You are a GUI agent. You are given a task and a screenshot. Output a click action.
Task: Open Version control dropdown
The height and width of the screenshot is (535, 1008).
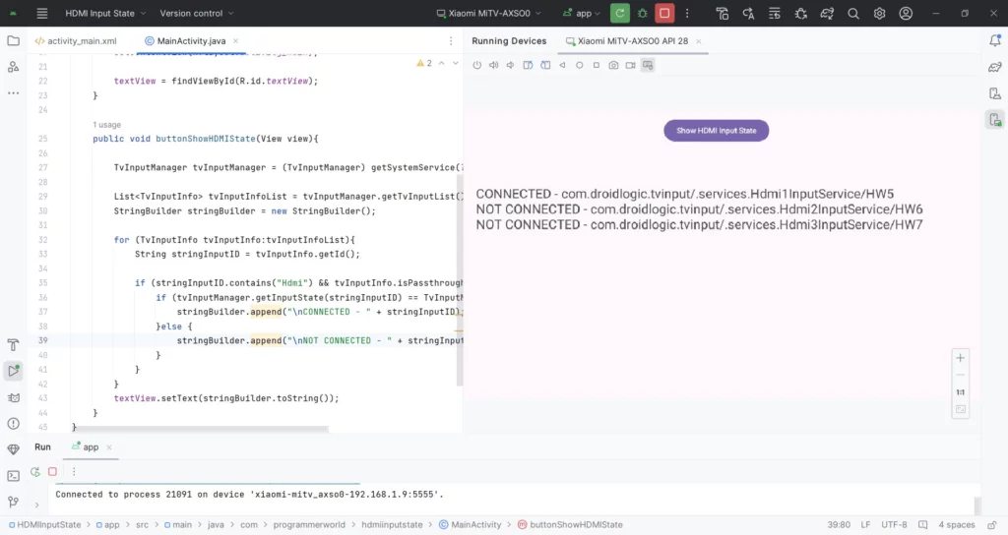[x=197, y=13]
